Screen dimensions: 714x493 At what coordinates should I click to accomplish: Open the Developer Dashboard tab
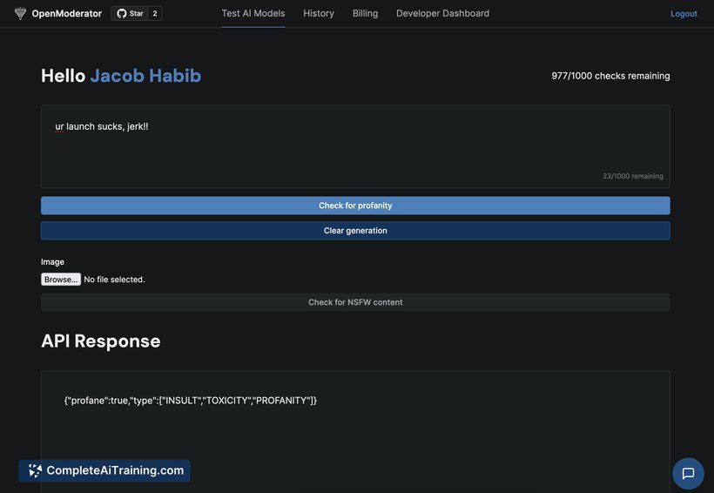coord(442,14)
